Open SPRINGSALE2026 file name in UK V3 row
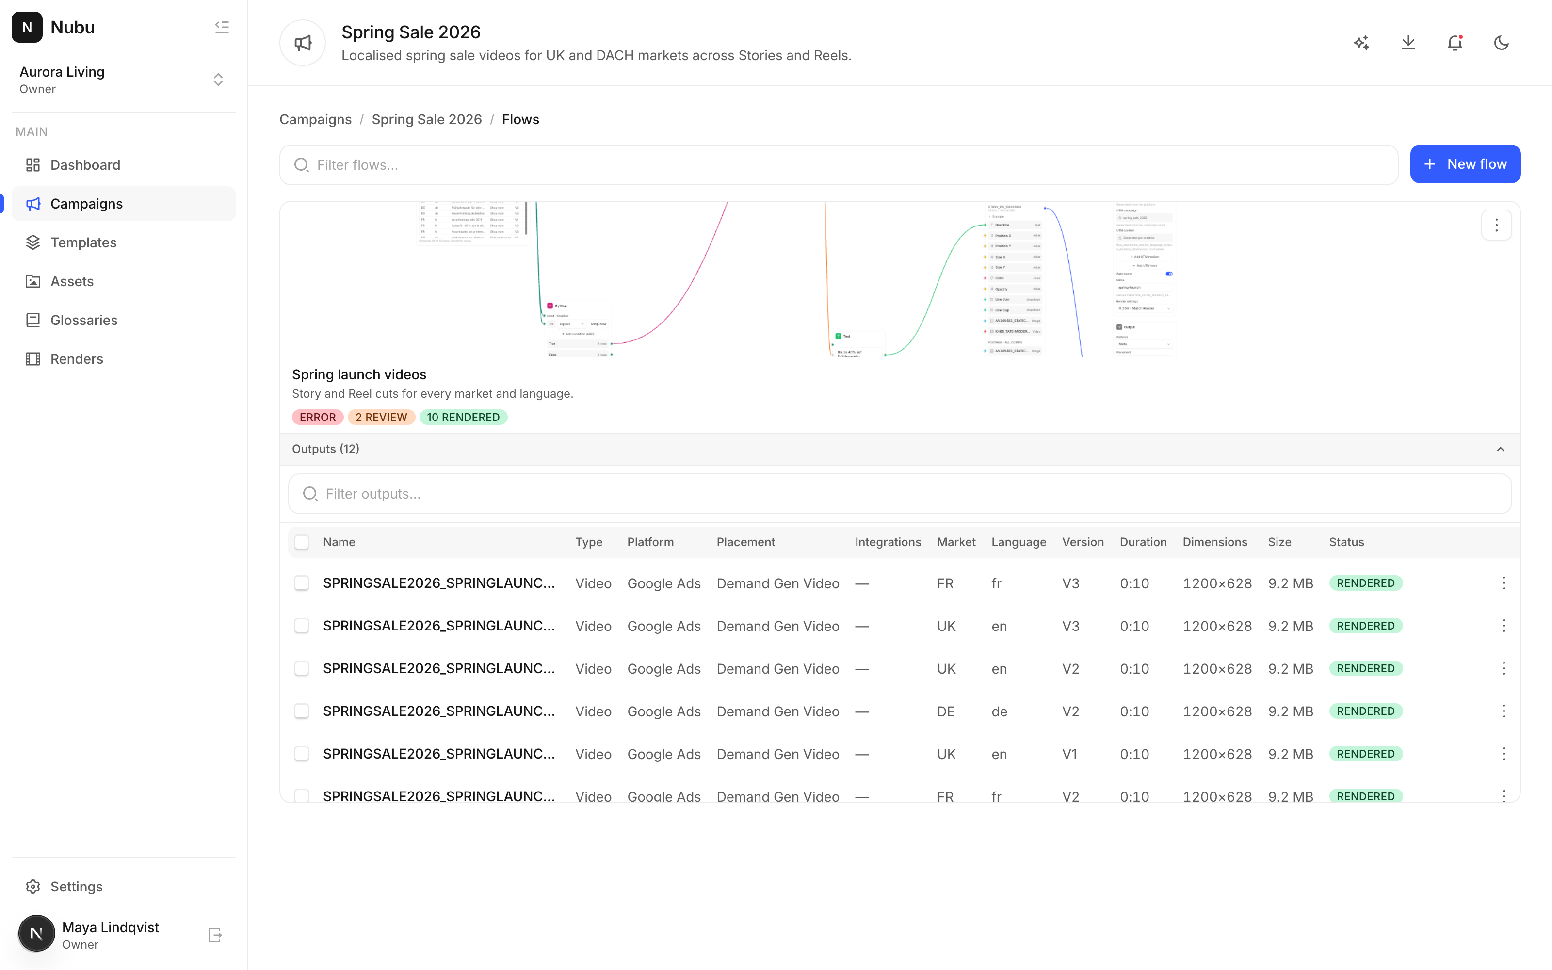The image size is (1552, 970). [x=438, y=626]
